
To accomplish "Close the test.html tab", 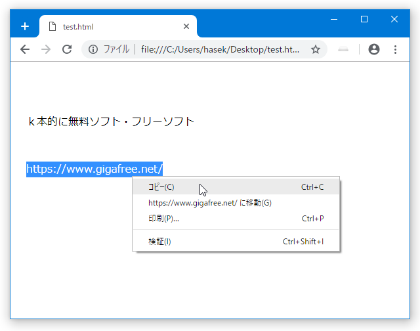I will [186, 26].
